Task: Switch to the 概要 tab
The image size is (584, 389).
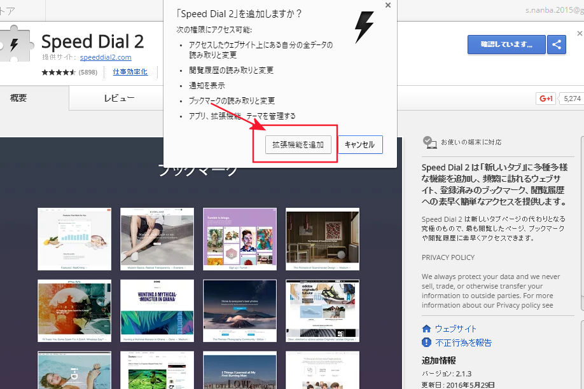Action: [18, 98]
